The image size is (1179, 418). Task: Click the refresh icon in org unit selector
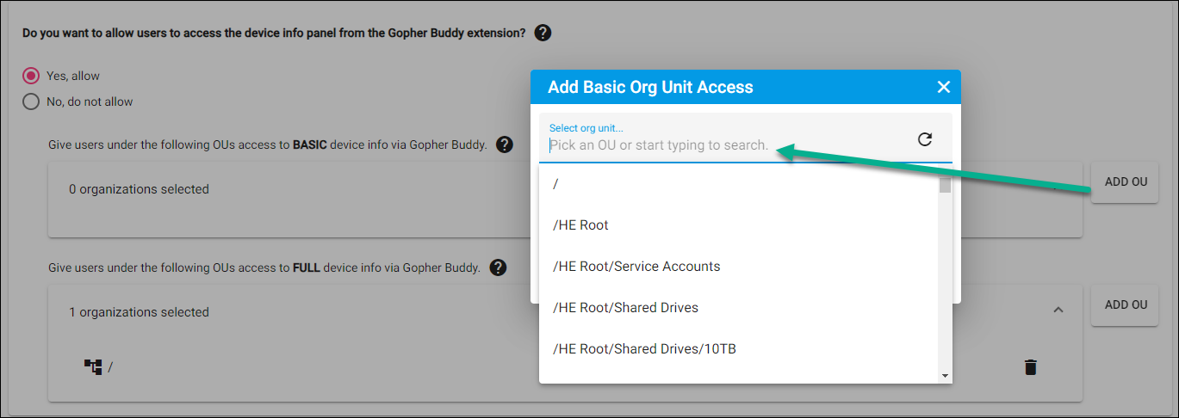point(925,139)
